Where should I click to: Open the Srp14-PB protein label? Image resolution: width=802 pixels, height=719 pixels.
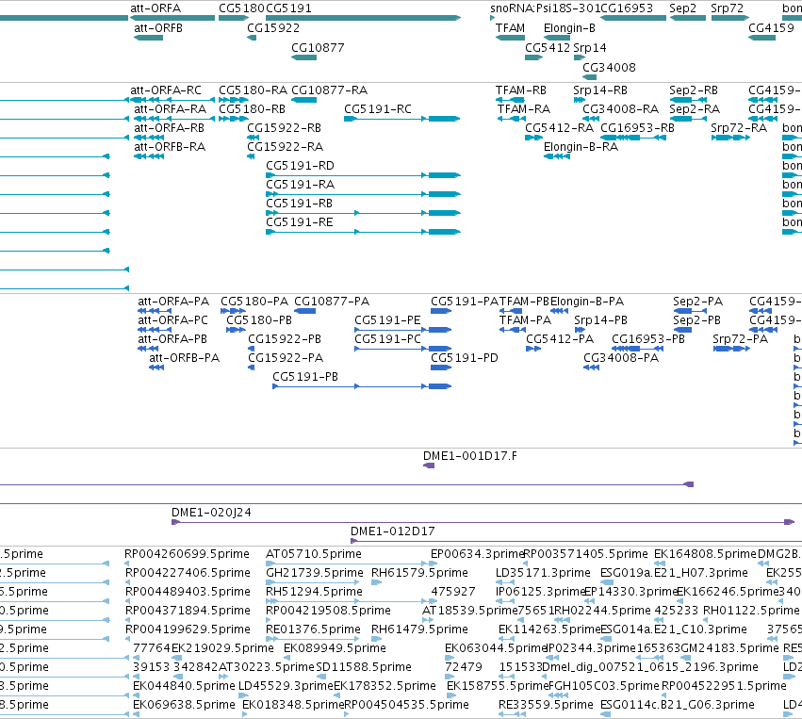[x=600, y=320]
